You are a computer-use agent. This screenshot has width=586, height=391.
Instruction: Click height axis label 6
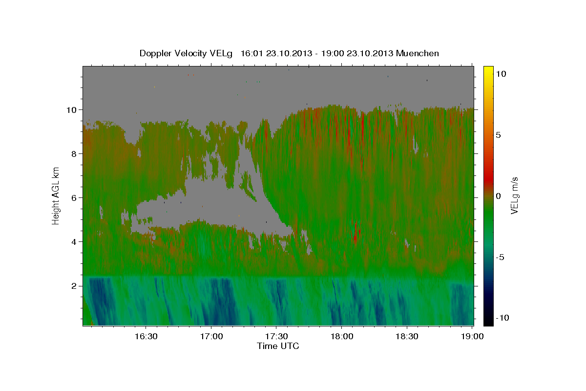(x=74, y=197)
